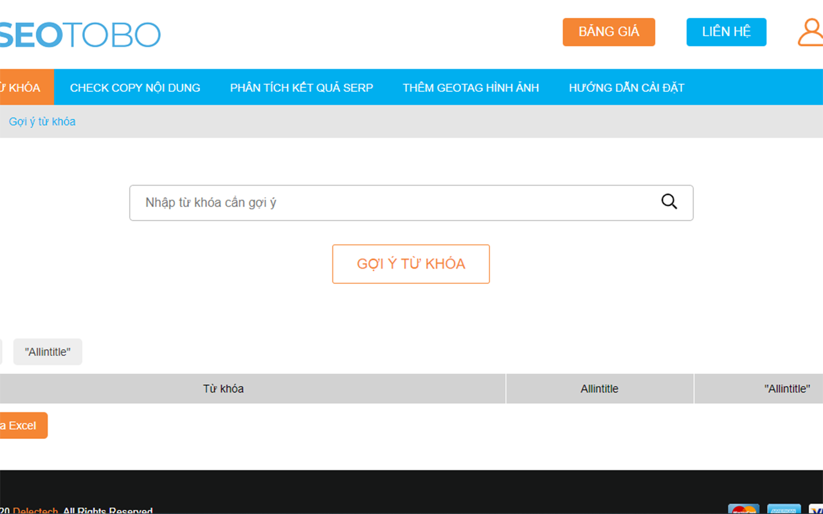The image size is (823, 514).
Task: Click the SEOTOBO logo
Action: [x=80, y=34]
